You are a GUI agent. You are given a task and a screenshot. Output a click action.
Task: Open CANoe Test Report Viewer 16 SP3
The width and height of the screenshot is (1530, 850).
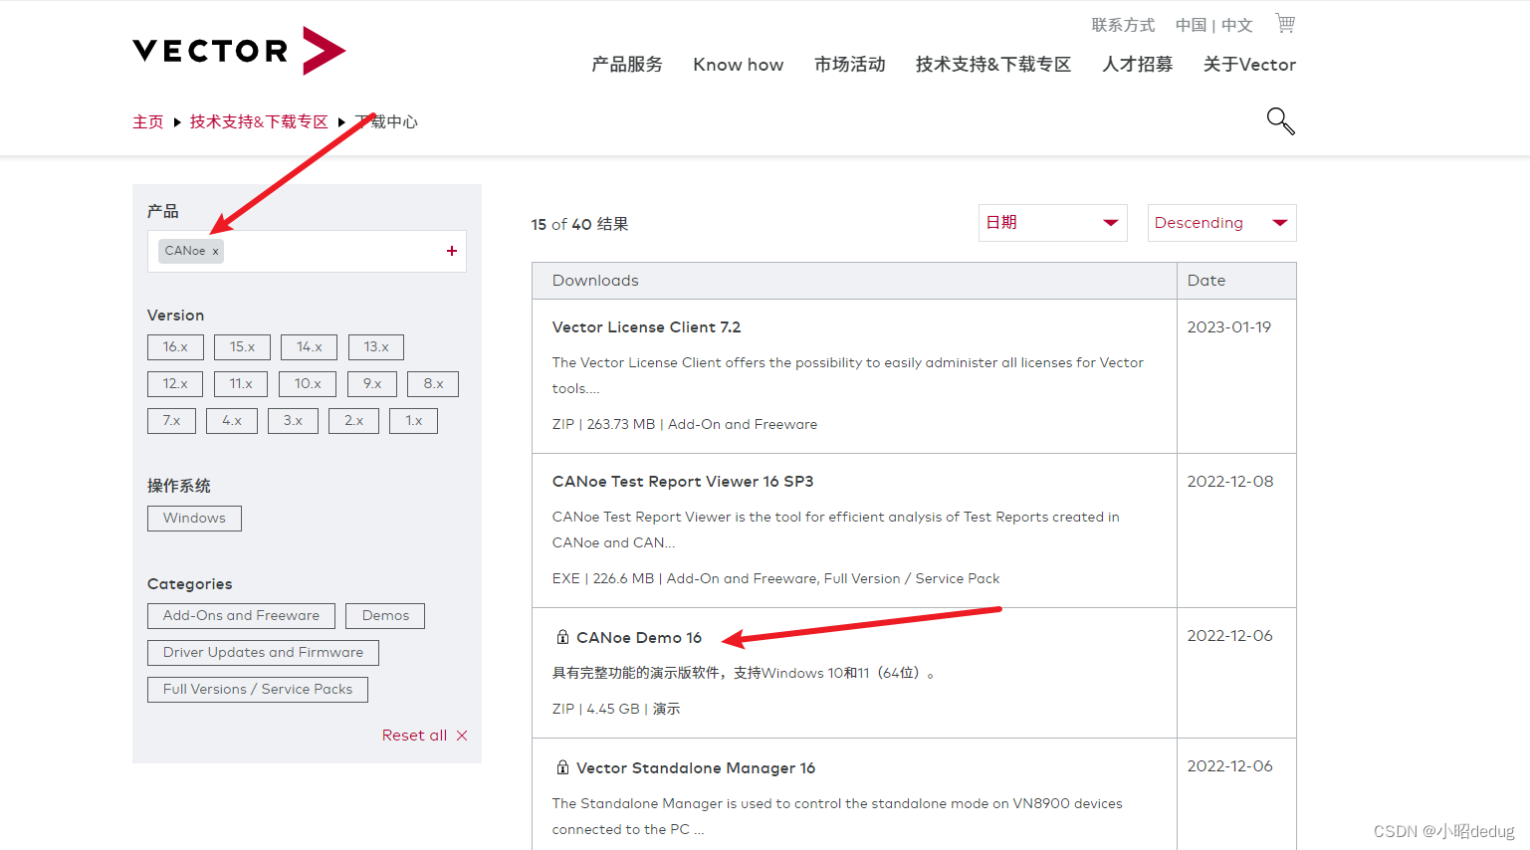tap(683, 482)
